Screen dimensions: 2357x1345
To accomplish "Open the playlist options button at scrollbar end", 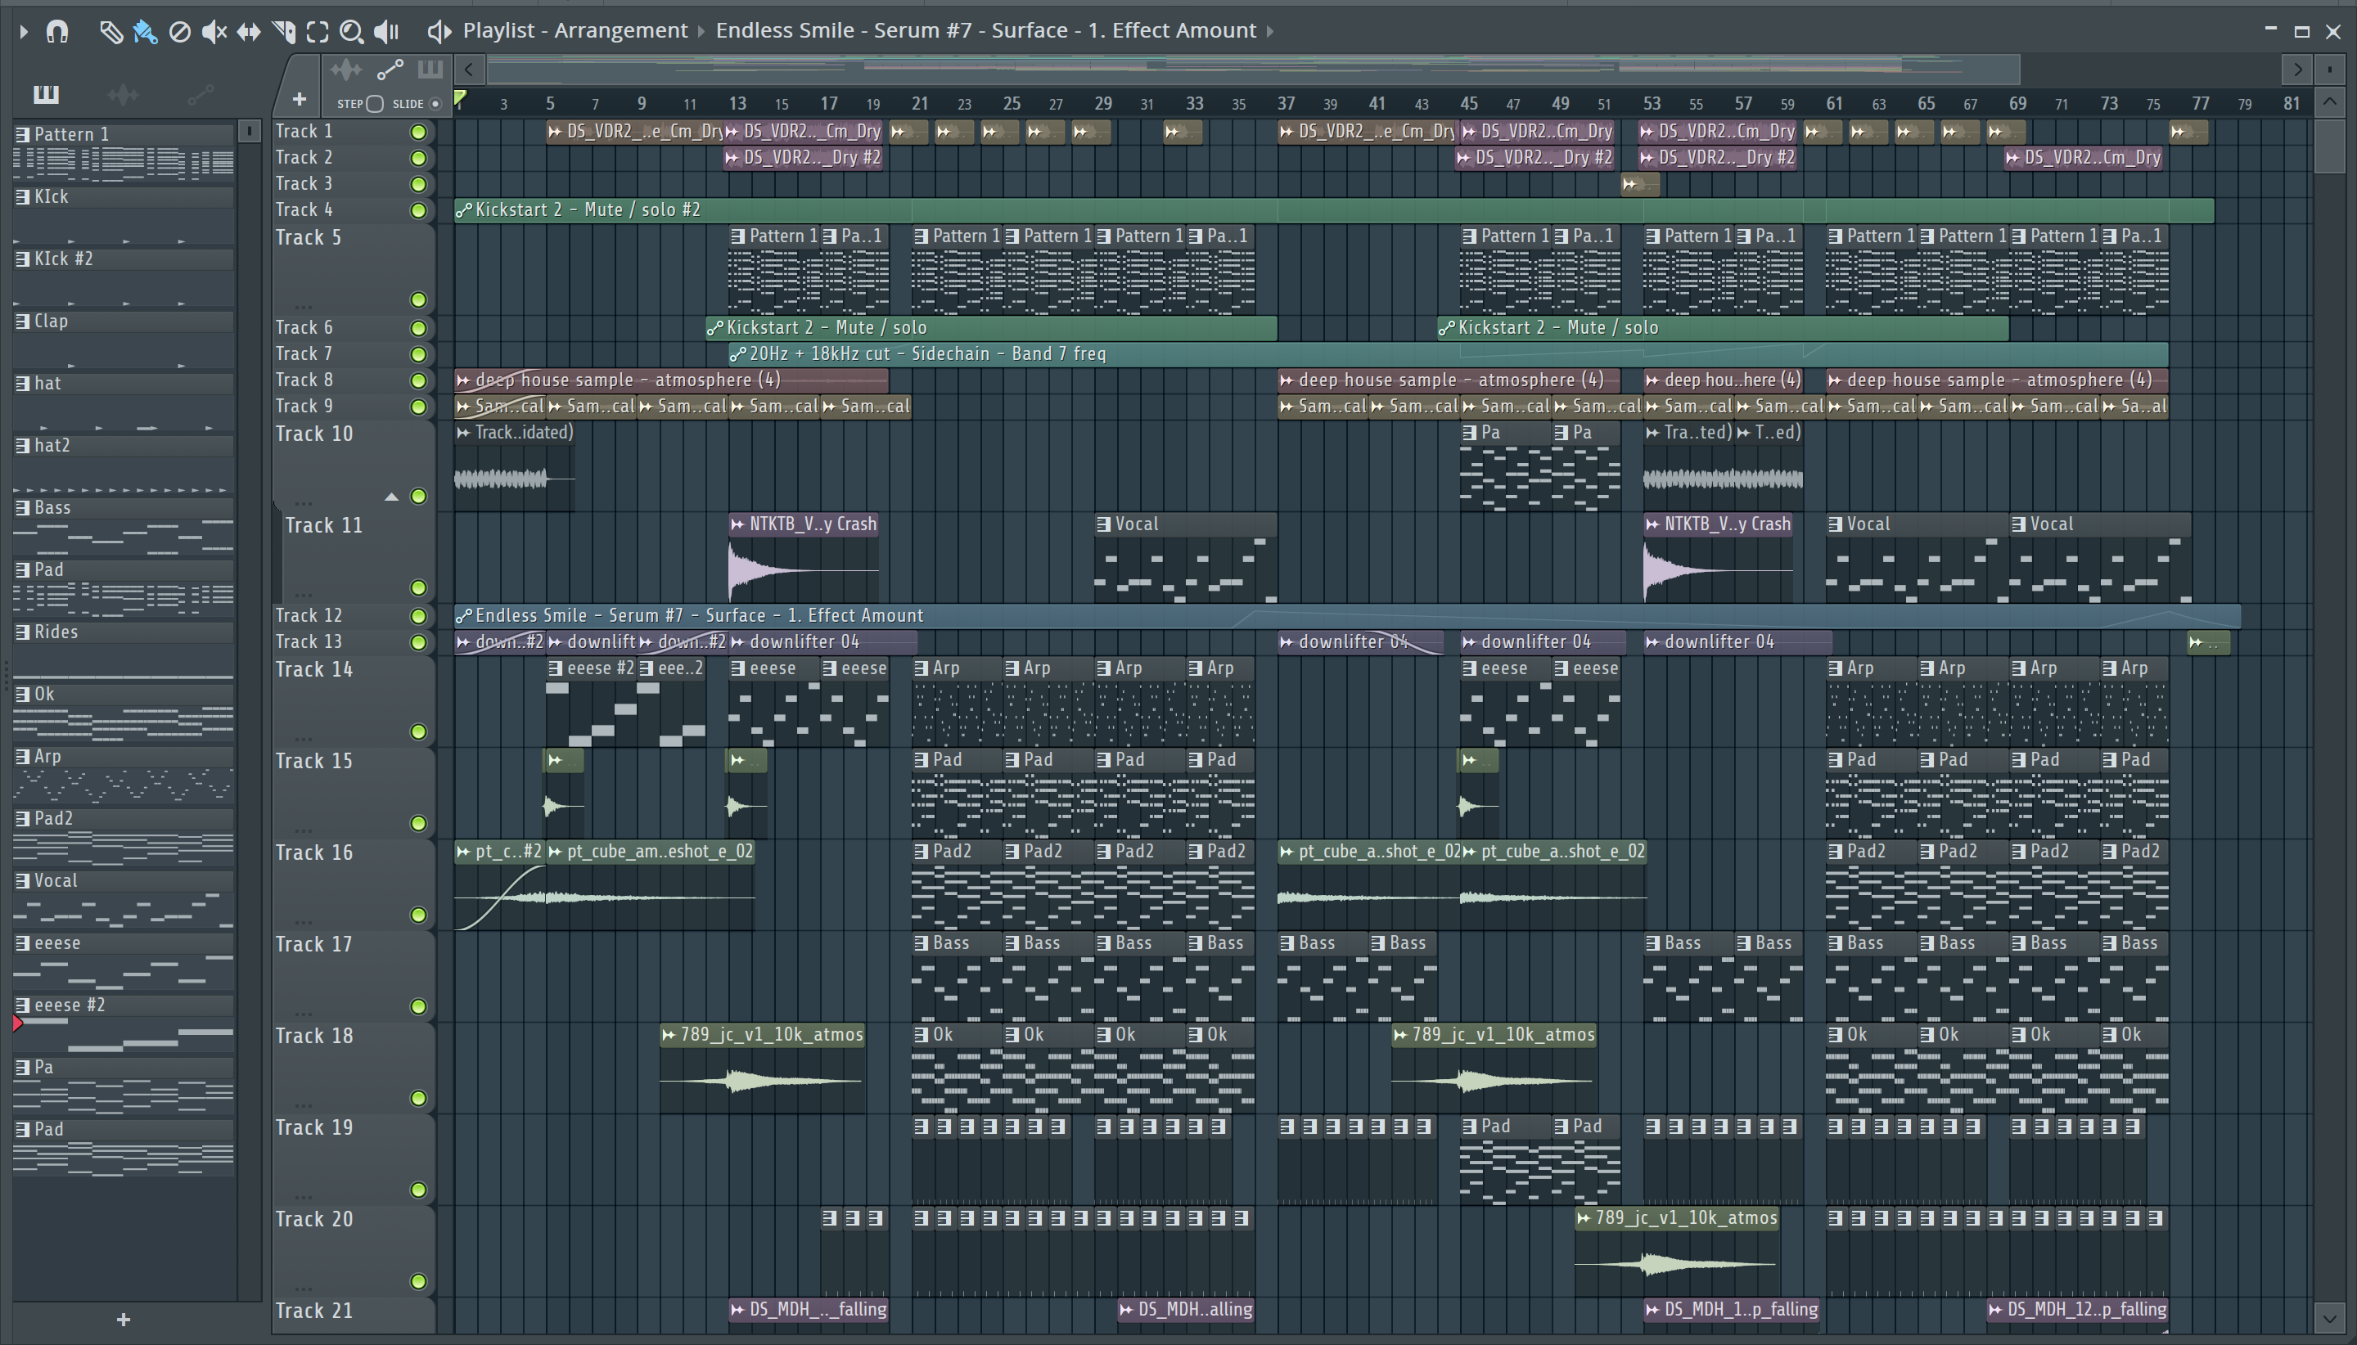I will point(2329,70).
